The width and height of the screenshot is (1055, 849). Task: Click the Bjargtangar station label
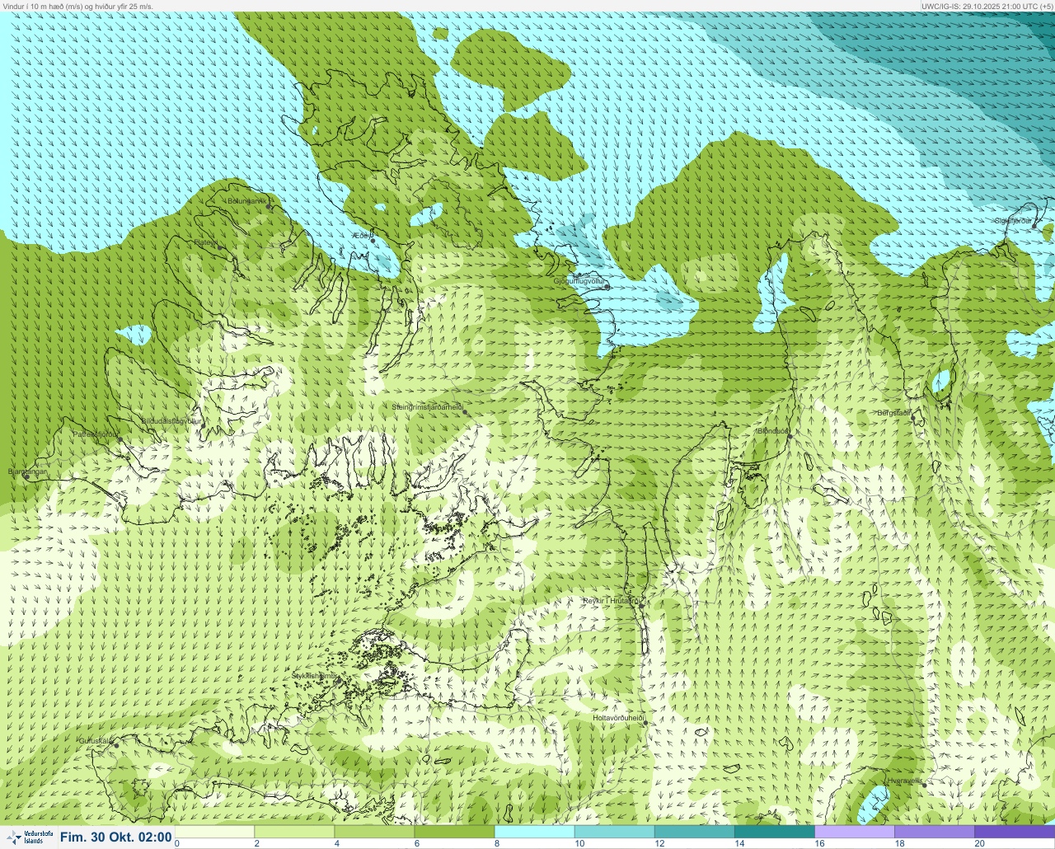(x=26, y=471)
